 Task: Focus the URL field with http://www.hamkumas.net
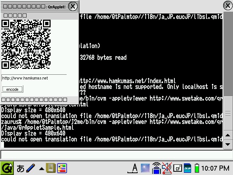click(34, 78)
